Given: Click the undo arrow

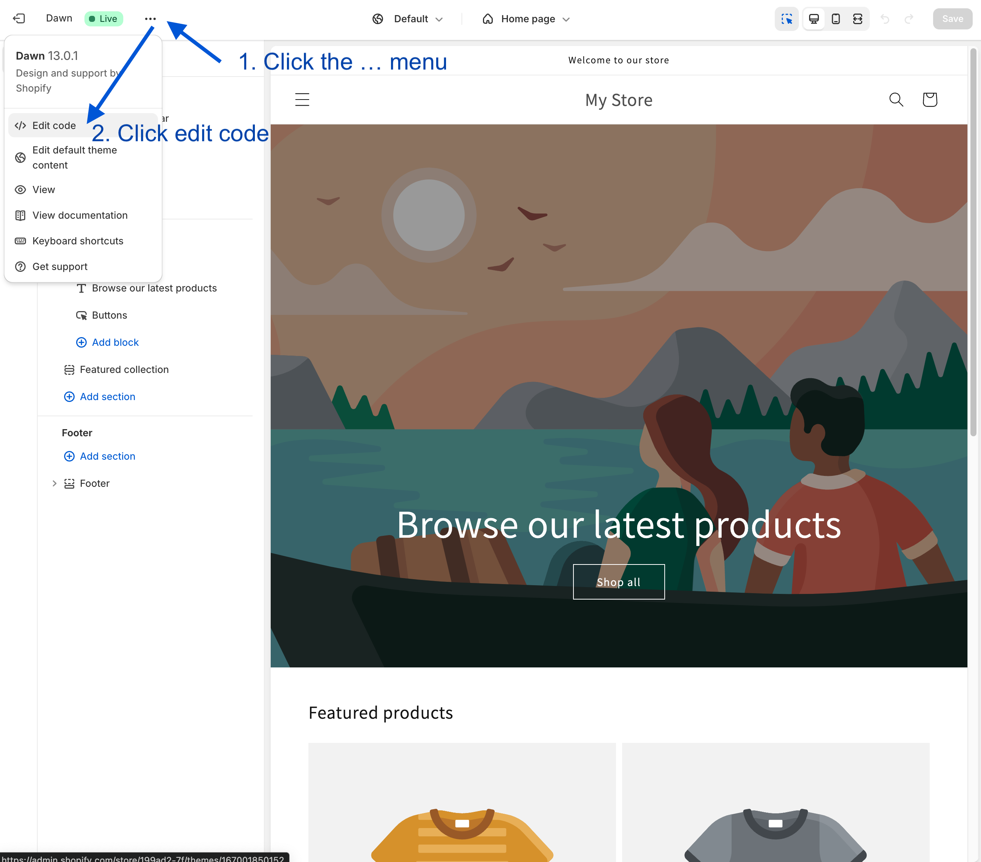Looking at the screenshot, I should click(x=884, y=19).
